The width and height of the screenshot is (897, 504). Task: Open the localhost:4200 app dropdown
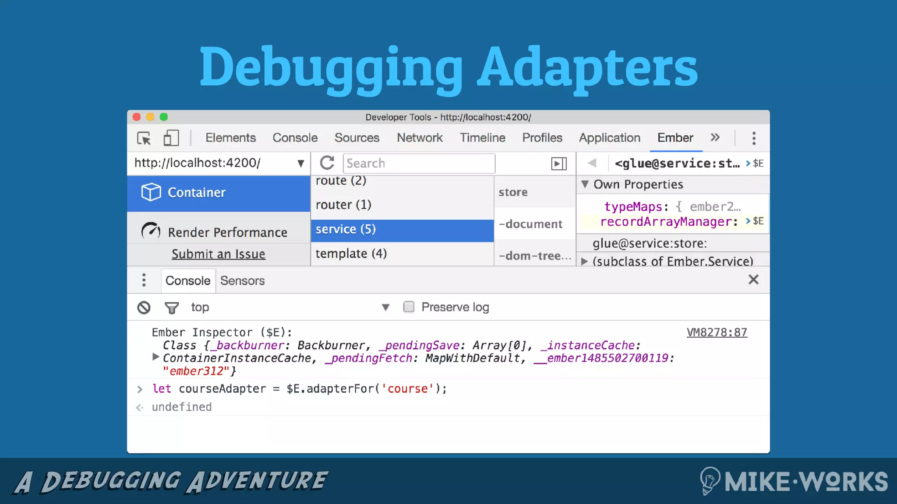[219, 163]
